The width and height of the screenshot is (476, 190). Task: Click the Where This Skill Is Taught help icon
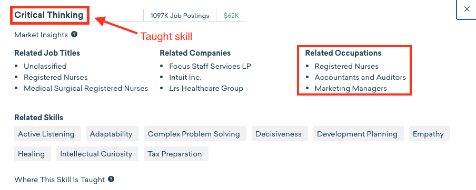click(x=111, y=179)
